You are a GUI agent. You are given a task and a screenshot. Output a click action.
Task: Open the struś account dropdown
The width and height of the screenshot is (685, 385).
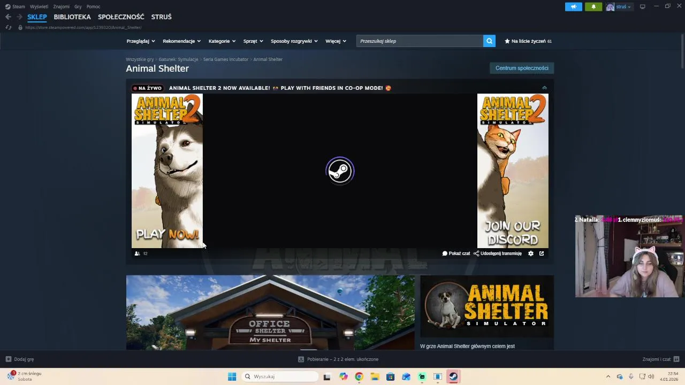point(619,7)
